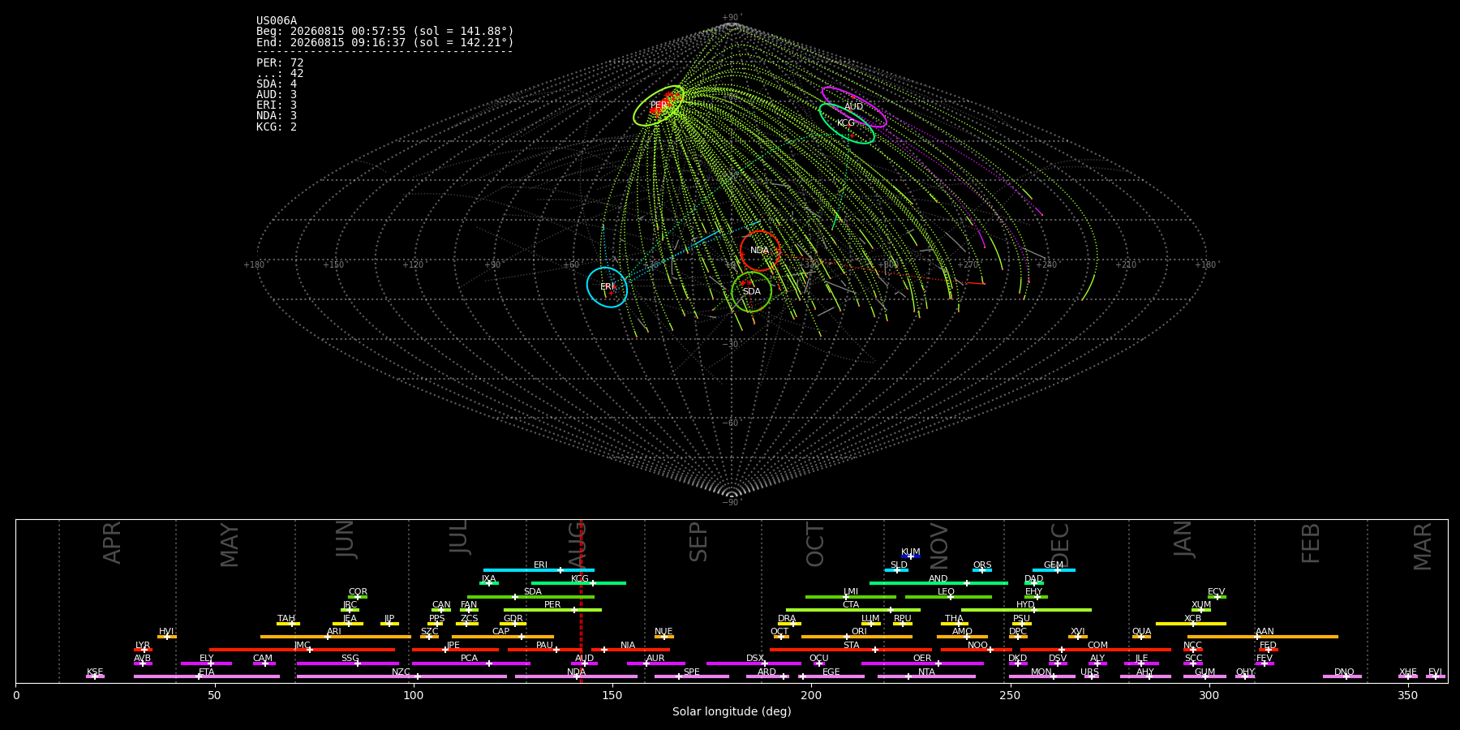Click the NDA bar label in the timeline
This screenshot has height=730, width=1460.
(x=577, y=672)
